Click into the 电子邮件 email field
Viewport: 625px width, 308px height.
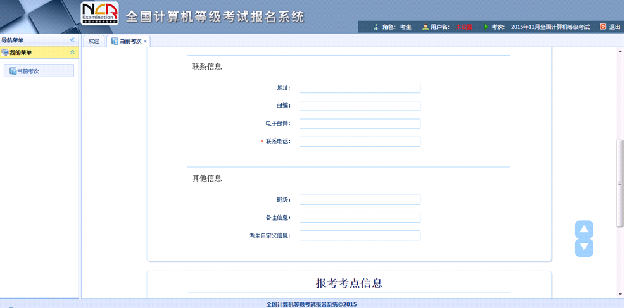[360, 124]
